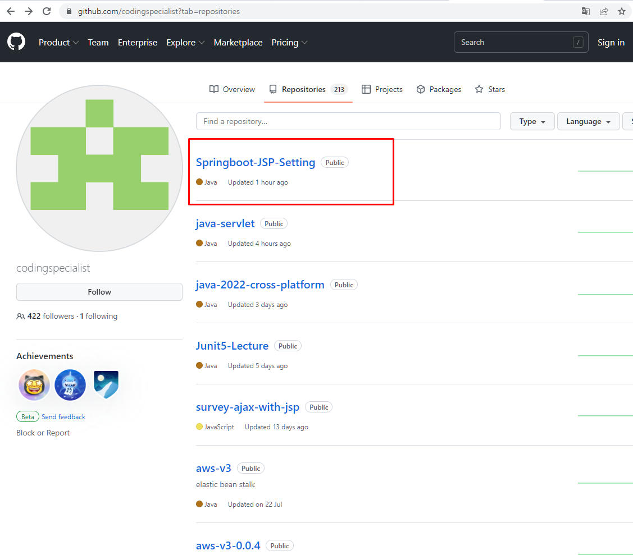Open the java-servlet repository
The height and width of the screenshot is (555, 633).
225,223
